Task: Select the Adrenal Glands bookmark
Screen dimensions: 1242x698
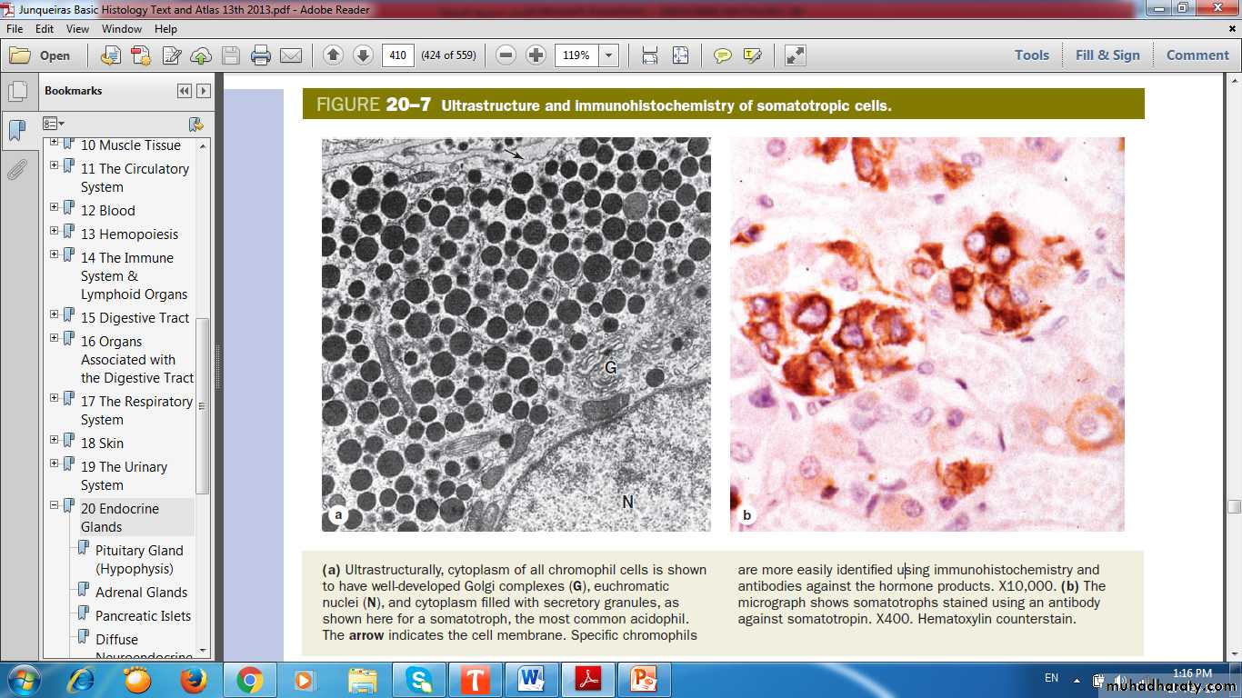Action: 141,593
